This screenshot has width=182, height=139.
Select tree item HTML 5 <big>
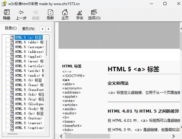click(29, 99)
